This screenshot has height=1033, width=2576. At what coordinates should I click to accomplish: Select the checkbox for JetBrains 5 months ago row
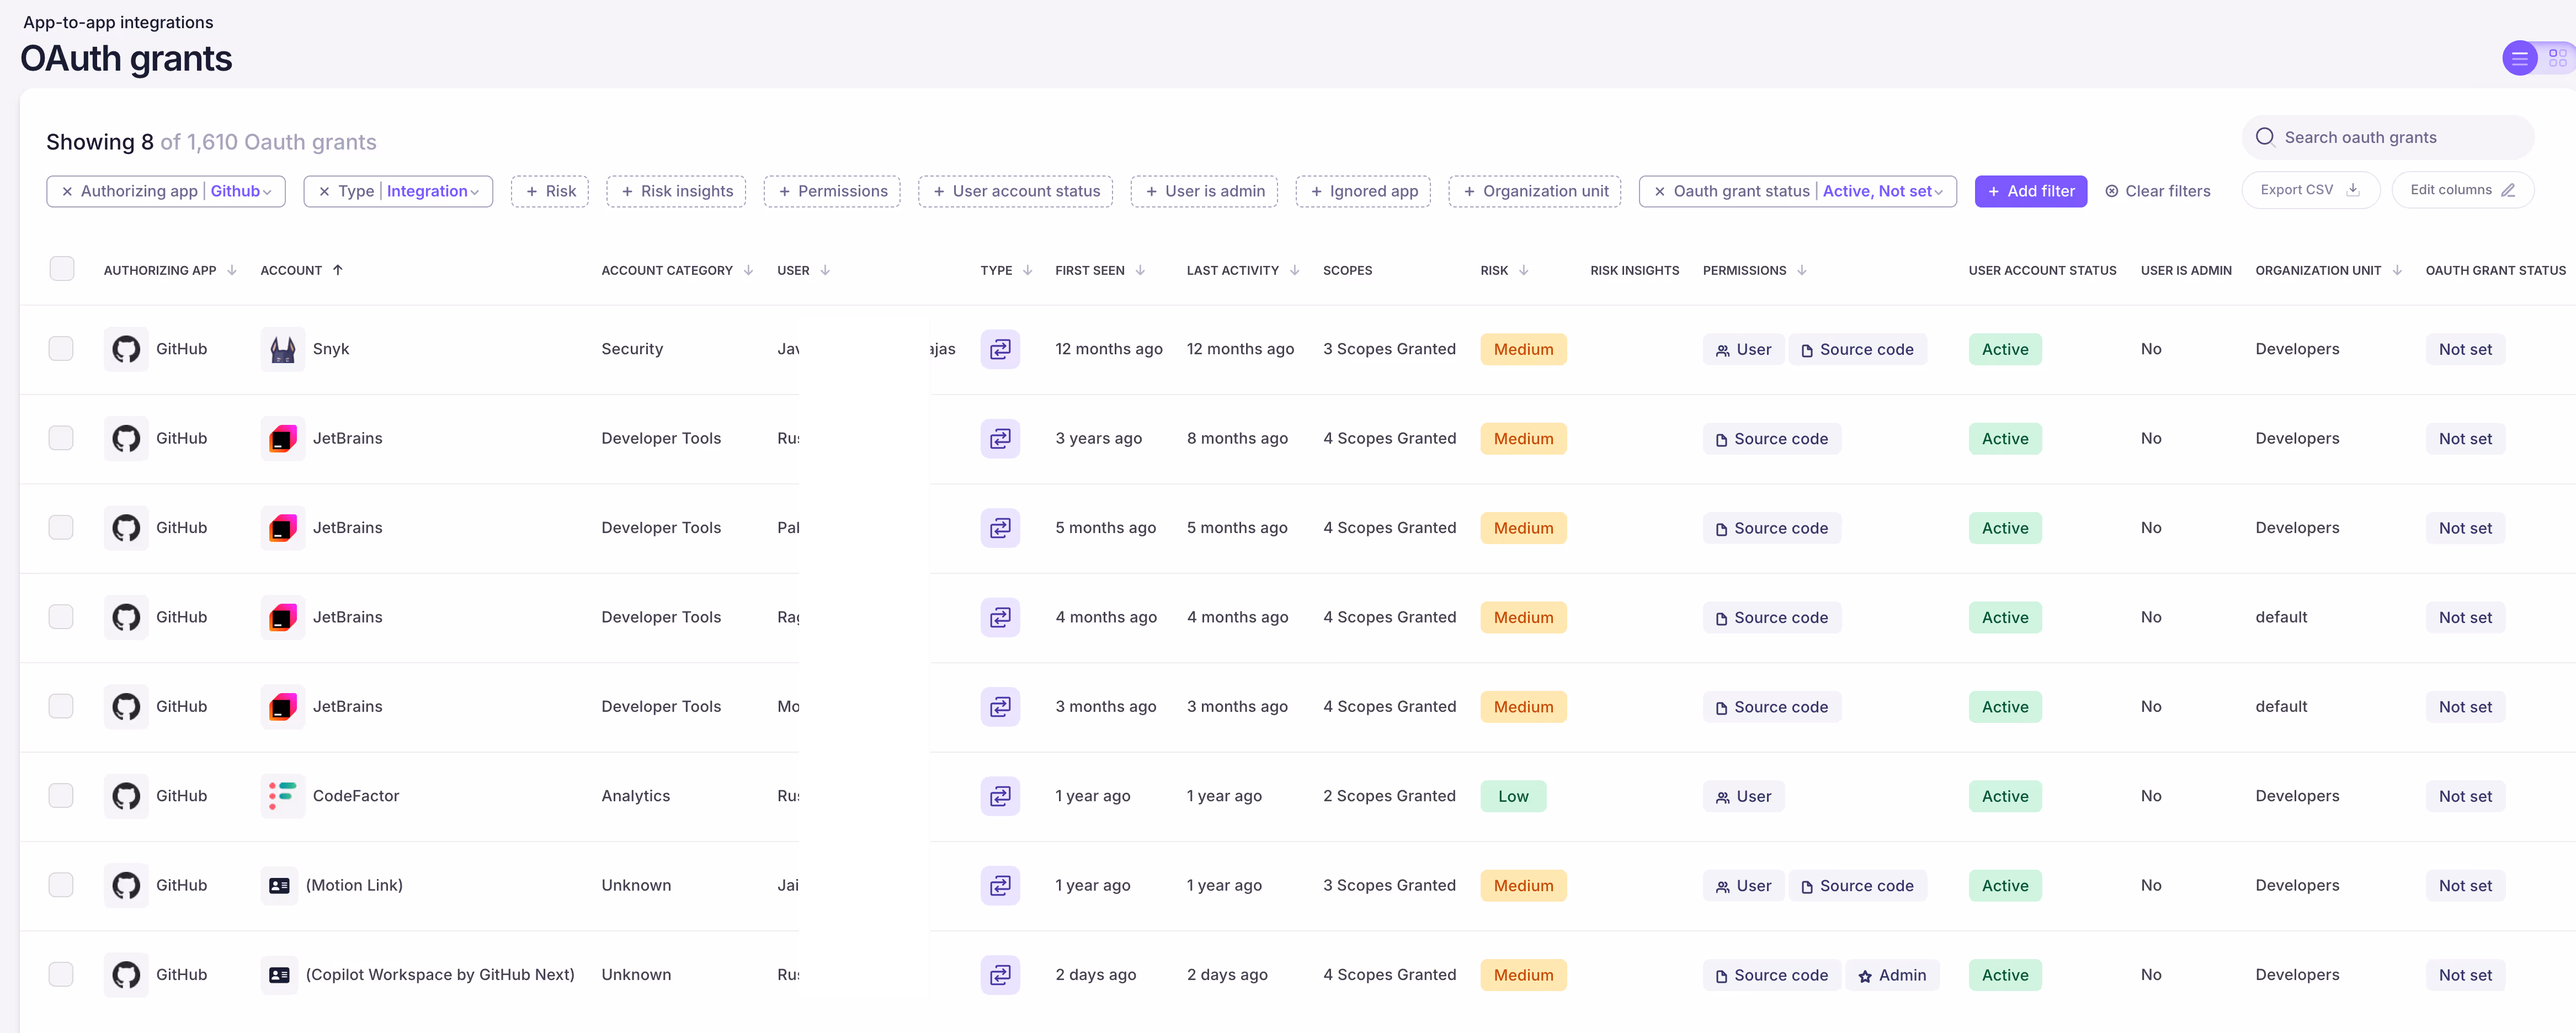[x=61, y=527]
